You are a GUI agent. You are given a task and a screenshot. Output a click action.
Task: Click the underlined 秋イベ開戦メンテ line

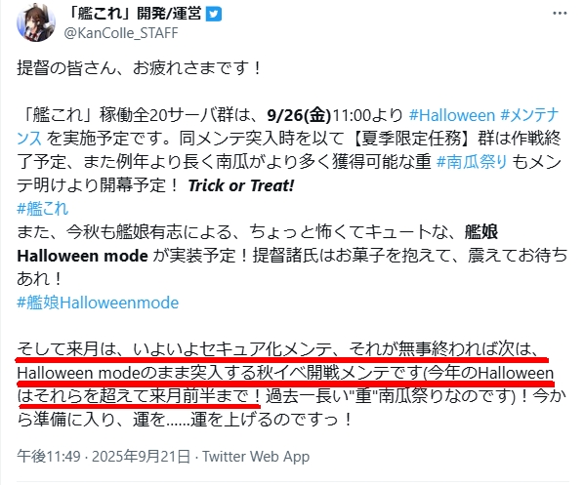pos(285,374)
